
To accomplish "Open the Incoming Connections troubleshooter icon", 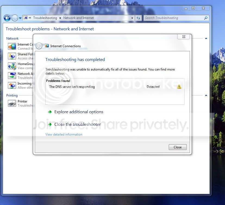I will (x=12, y=85).
